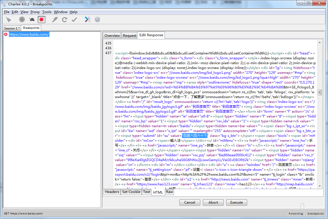Select the Edit Response tab
The height and width of the screenshot is (219, 328).
click(151, 35)
